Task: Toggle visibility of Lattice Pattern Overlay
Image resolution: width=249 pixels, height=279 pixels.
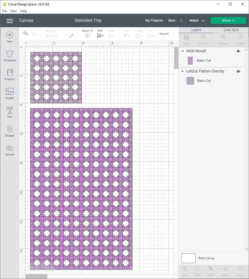Action: pos(238,71)
